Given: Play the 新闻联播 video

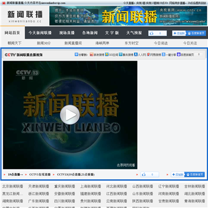Looking at the screenshot, I should pyautogui.click(x=70, y=114).
